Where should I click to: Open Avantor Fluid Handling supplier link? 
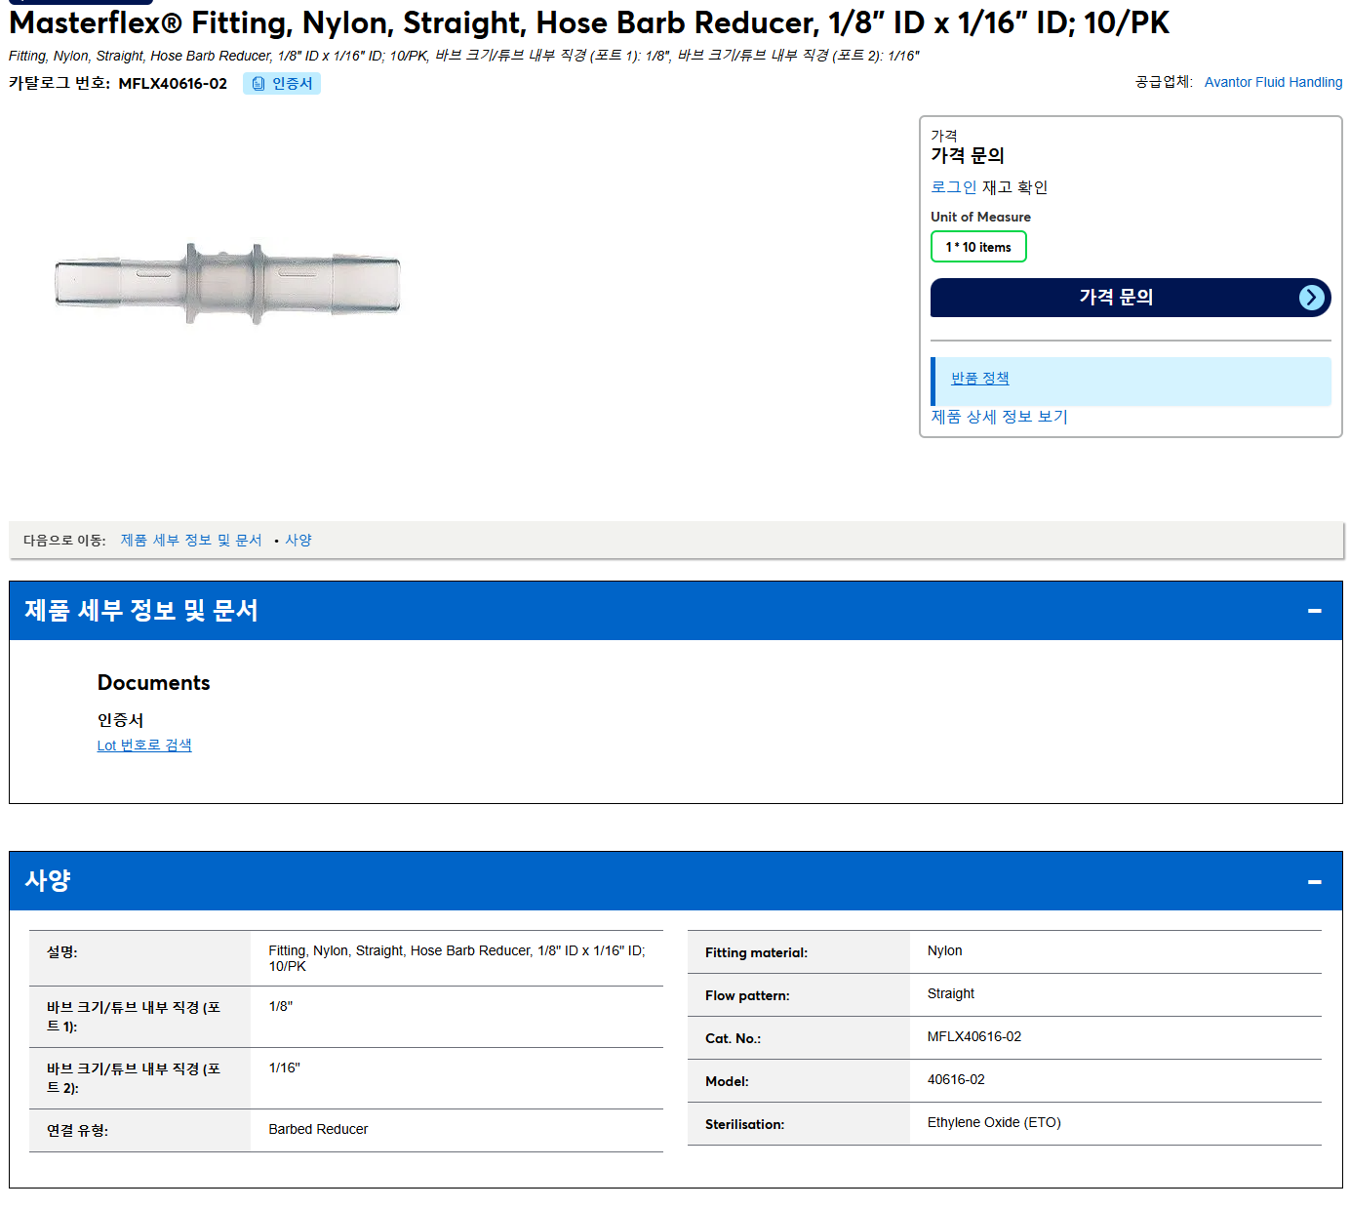tap(1273, 82)
